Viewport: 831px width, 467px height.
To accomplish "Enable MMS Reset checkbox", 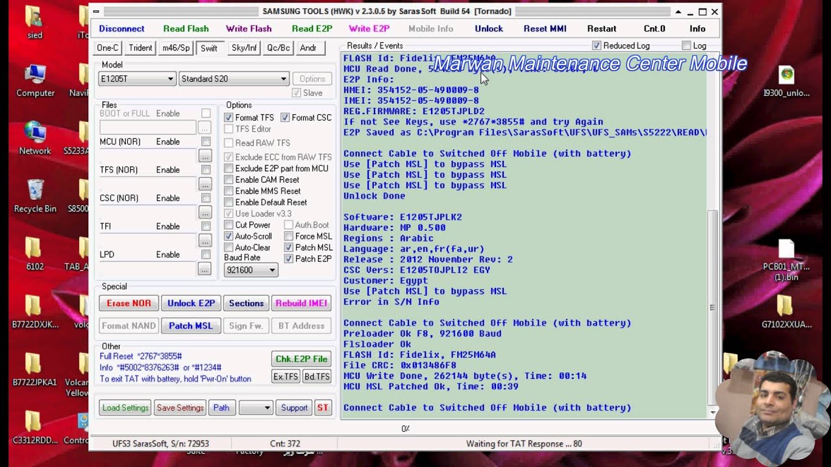I will click(x=229, y=191).
